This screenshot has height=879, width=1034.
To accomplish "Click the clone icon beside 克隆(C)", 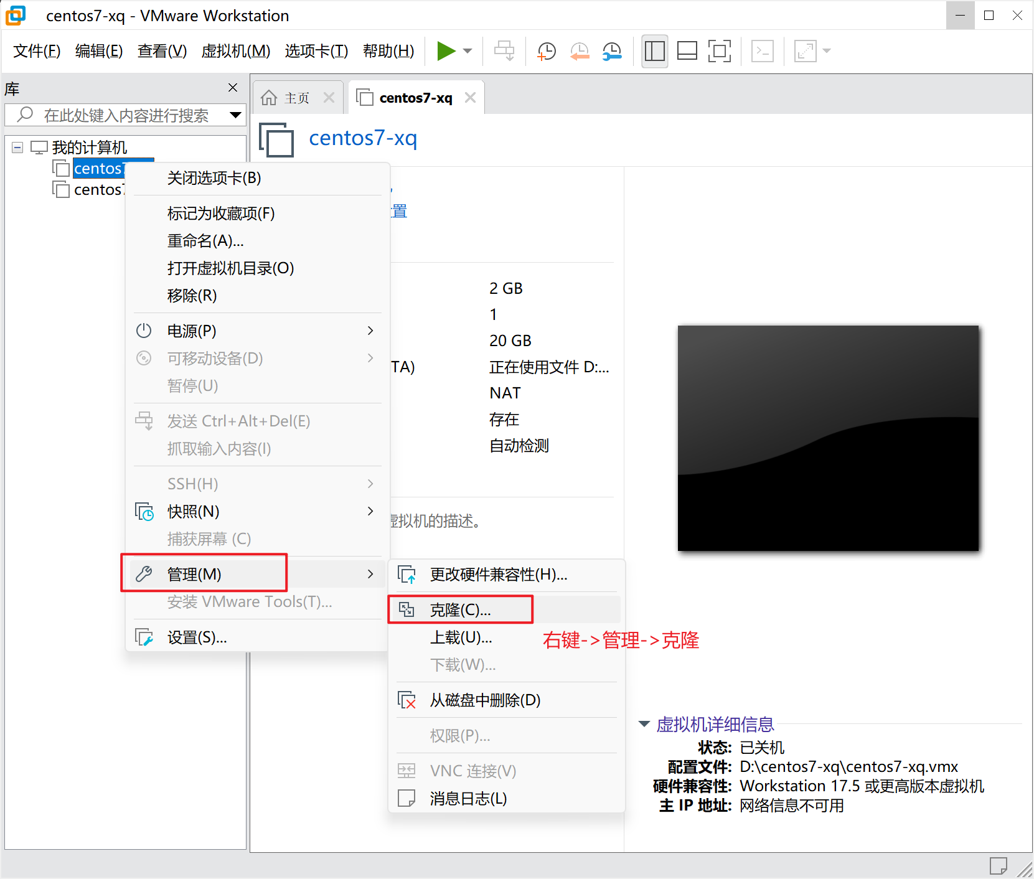I will click(407, 609).
